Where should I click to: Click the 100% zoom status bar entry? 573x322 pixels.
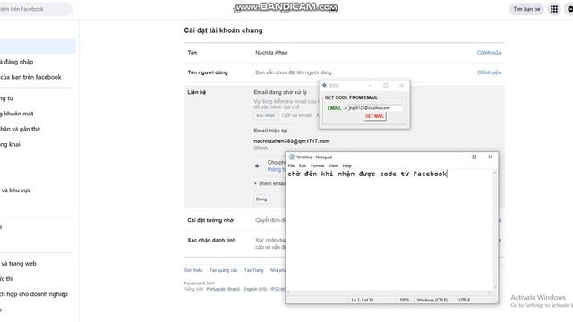coord(404,300)
